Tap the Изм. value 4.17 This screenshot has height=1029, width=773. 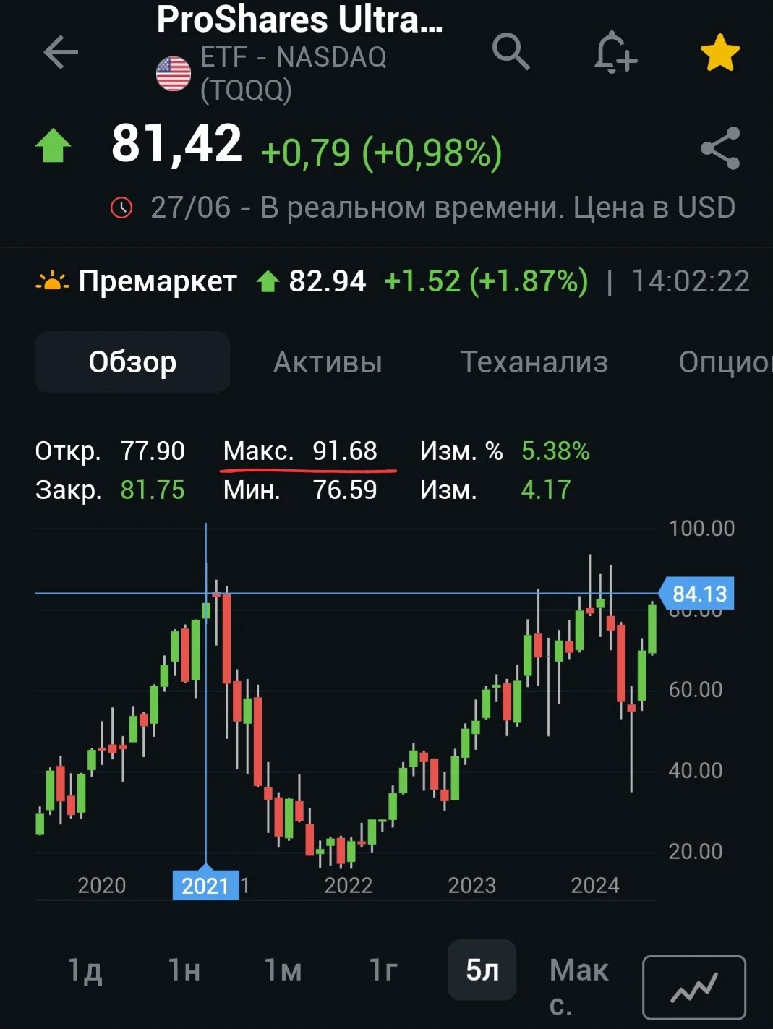click(x=546, y=490)
